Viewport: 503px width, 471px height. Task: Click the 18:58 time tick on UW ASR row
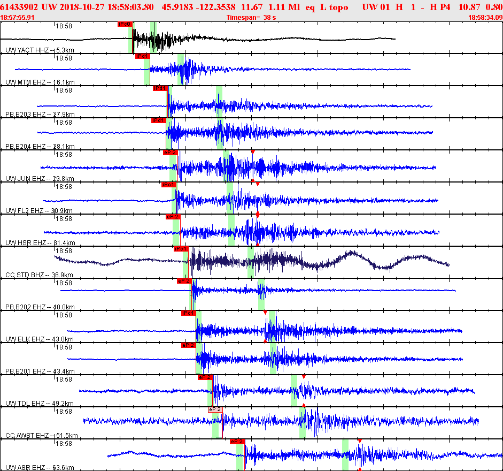[x=64, y=444]
